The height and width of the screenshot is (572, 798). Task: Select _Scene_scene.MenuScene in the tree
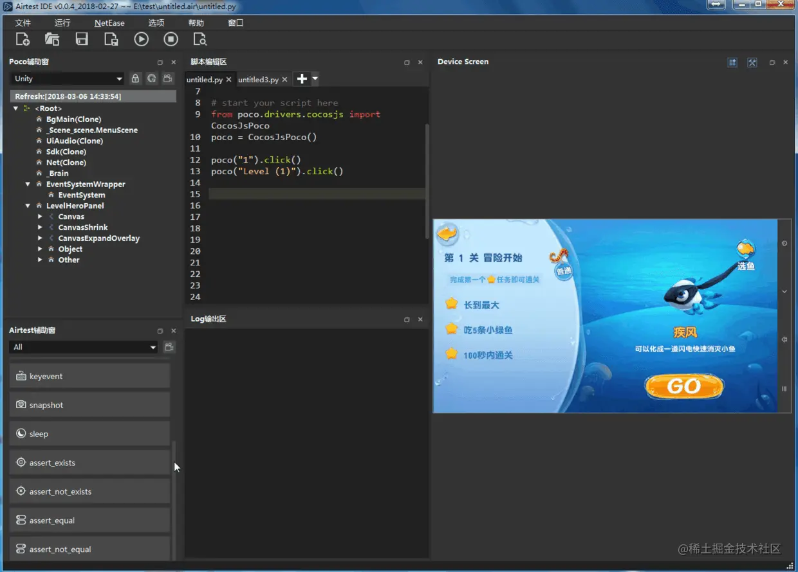(x=91, y=130)
